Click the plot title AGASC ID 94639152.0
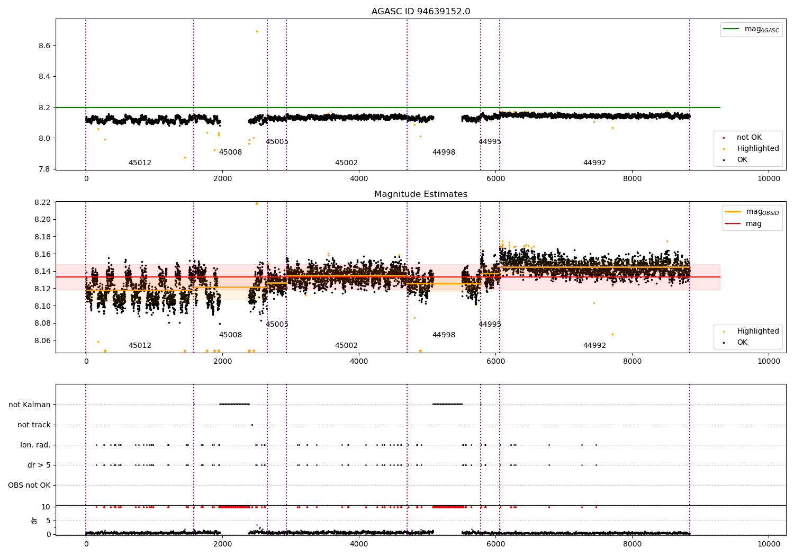The height and width of the screenshot is (556, 794). 420,12
